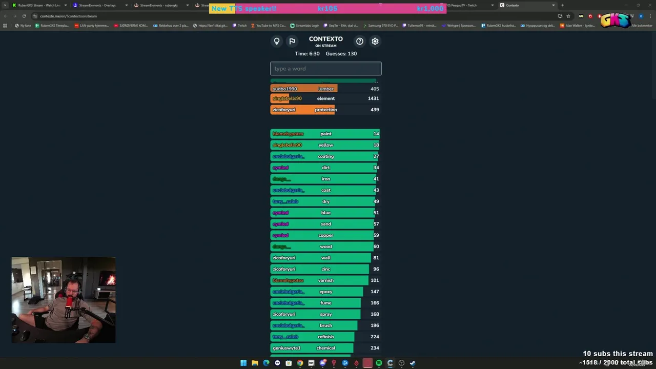
Task: Open 'LAN-party hjemme...' bookmark
Action: point(91,26)
